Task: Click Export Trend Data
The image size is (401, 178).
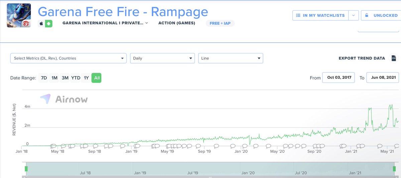Action: [362, 58]
